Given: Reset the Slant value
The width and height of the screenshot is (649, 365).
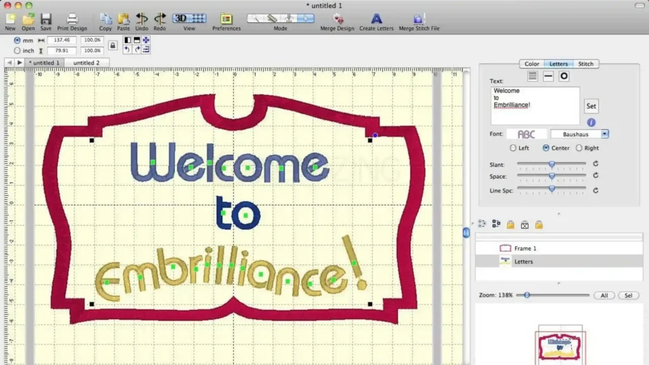Looking at the screenshot, I should click(596, 164).
